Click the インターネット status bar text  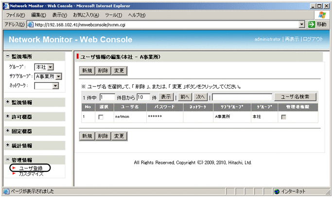pos(293,191)
